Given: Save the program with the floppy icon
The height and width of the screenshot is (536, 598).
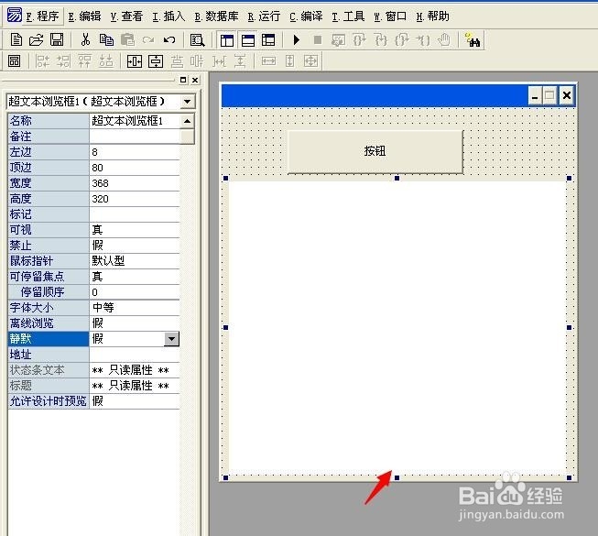Looking at the screenshot, I should point(57,39).
